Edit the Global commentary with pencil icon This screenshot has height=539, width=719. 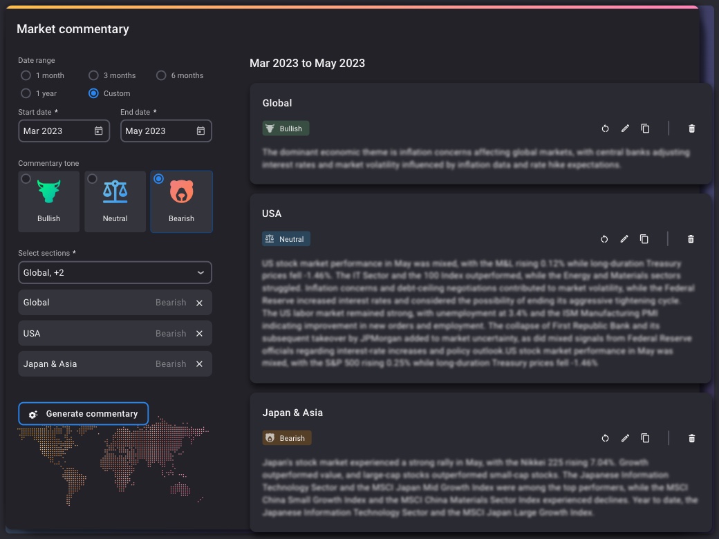[625, 129]
